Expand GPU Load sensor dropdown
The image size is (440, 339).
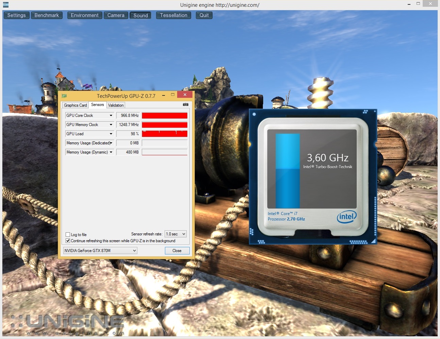(x=111, y=134)
